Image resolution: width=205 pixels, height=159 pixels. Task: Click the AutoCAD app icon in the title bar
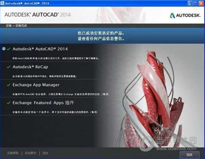2,3
